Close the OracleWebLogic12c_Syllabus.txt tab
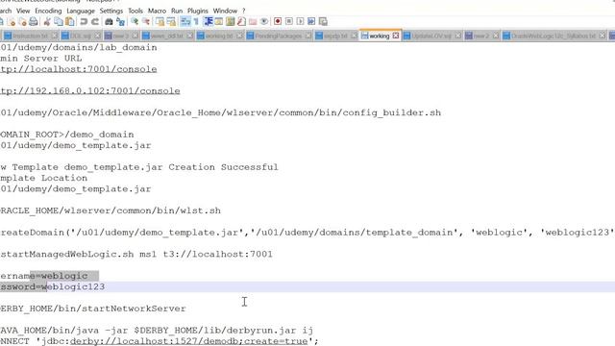 (x=603, y=36)
